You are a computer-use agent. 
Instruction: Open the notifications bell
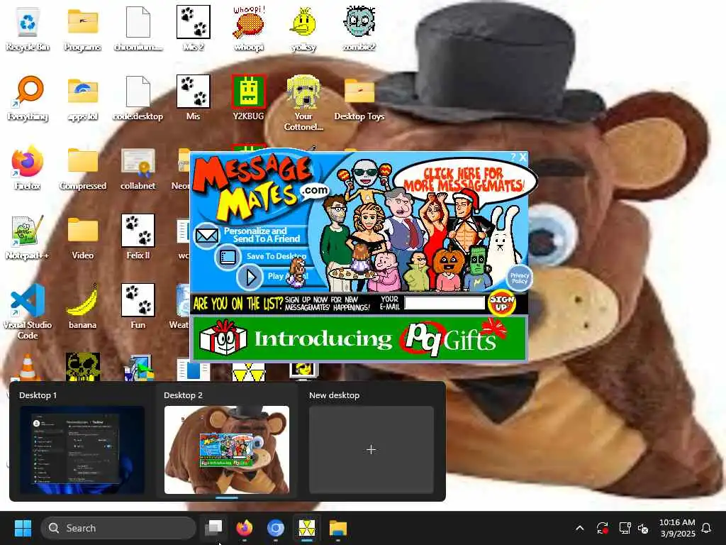tap(707, 528)
